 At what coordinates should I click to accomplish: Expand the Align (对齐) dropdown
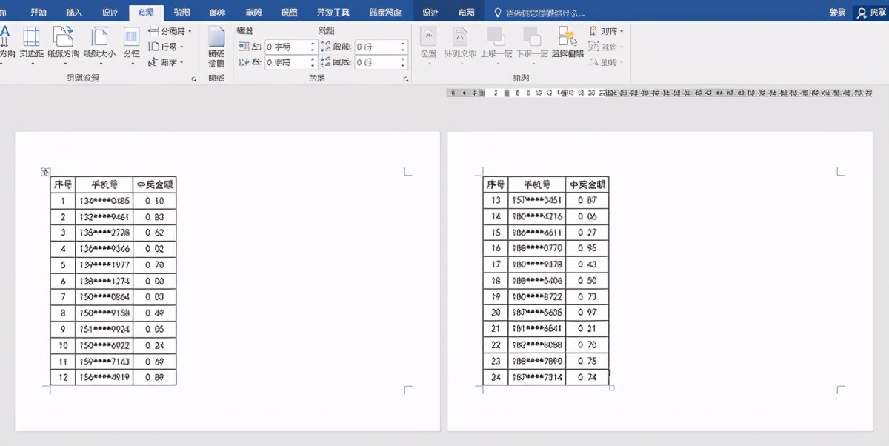tap(607, 31)
